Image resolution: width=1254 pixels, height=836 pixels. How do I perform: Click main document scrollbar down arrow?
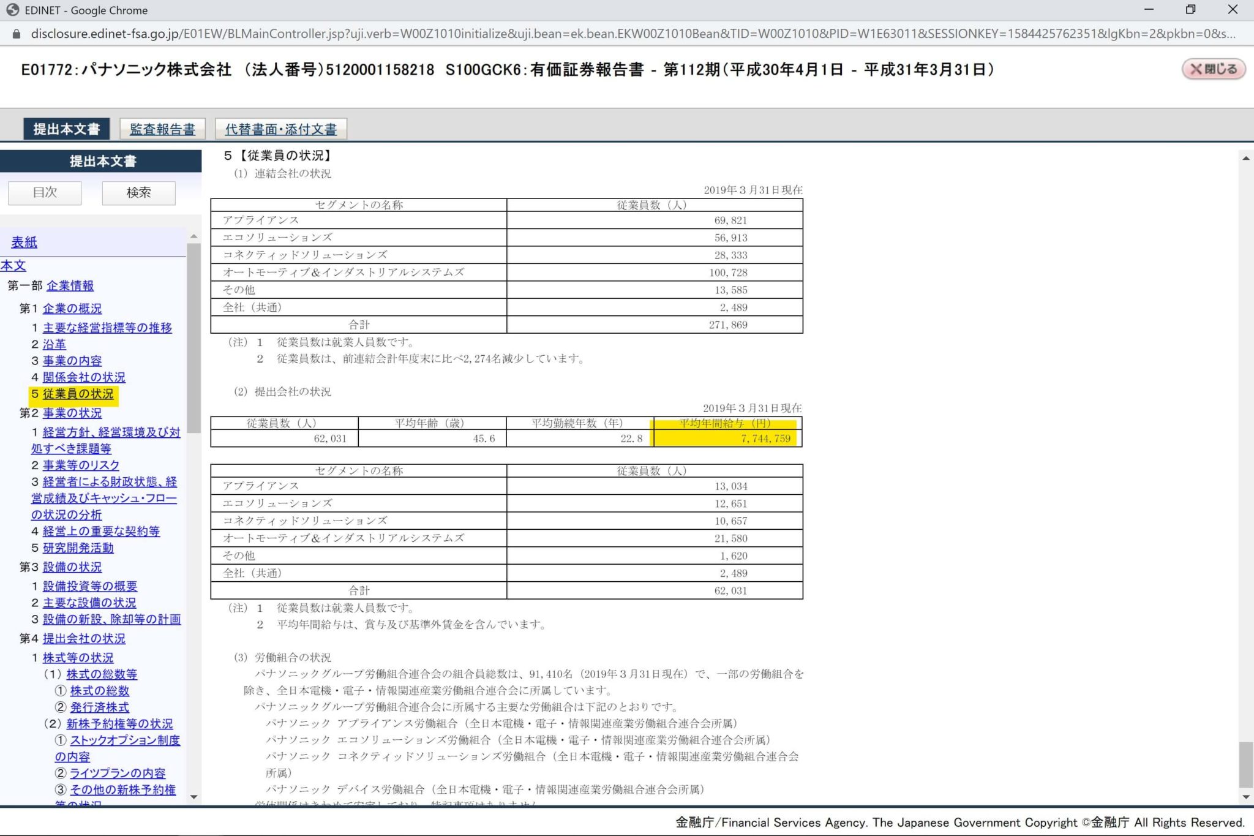[1246, 797]
